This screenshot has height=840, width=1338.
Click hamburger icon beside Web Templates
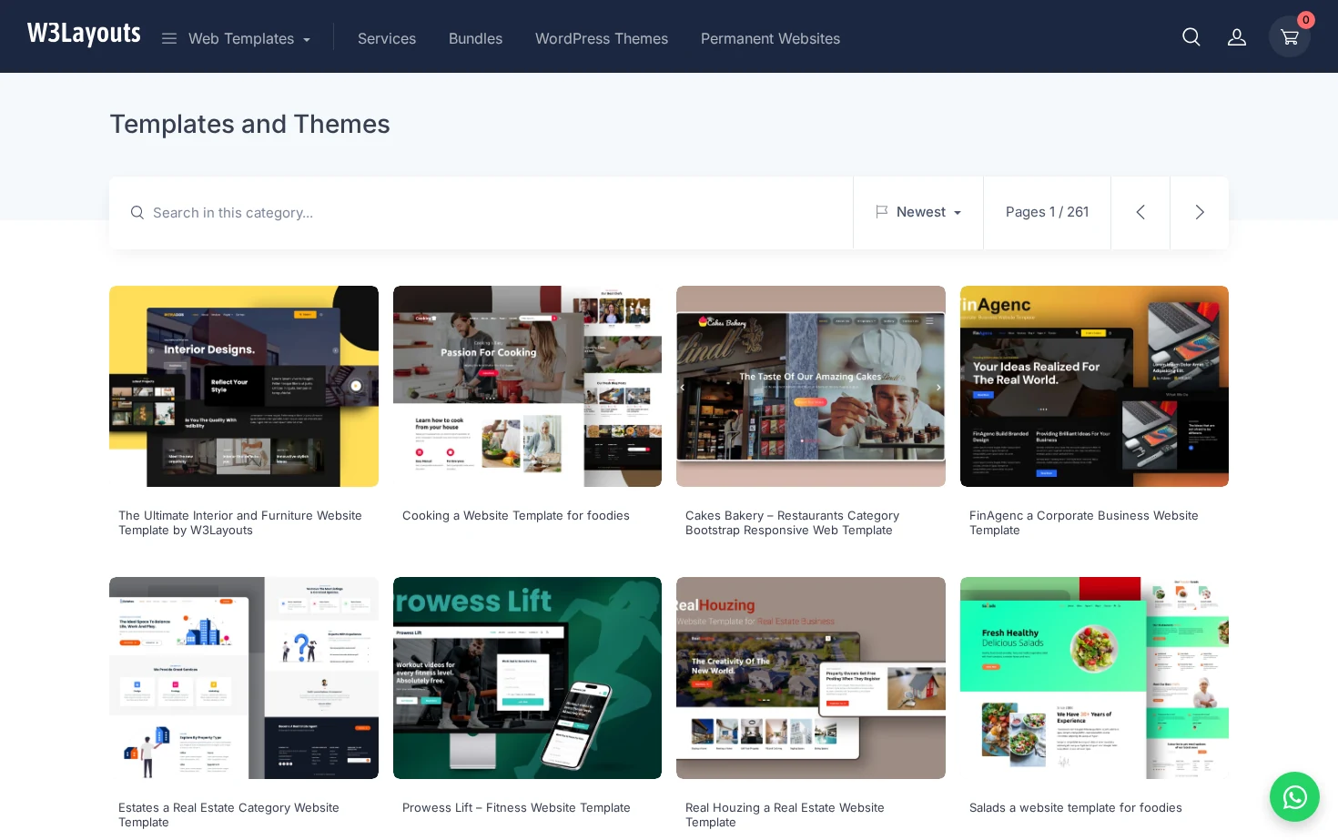pyautogui.click(x=168, y=38)
